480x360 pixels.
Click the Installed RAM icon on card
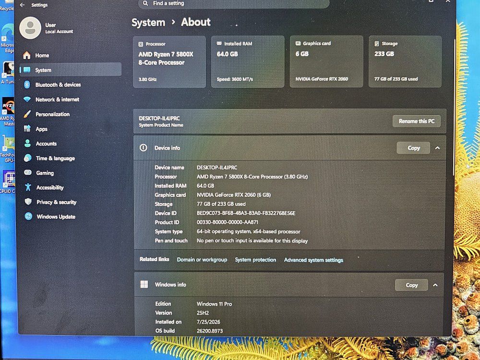tap(219, 44)
